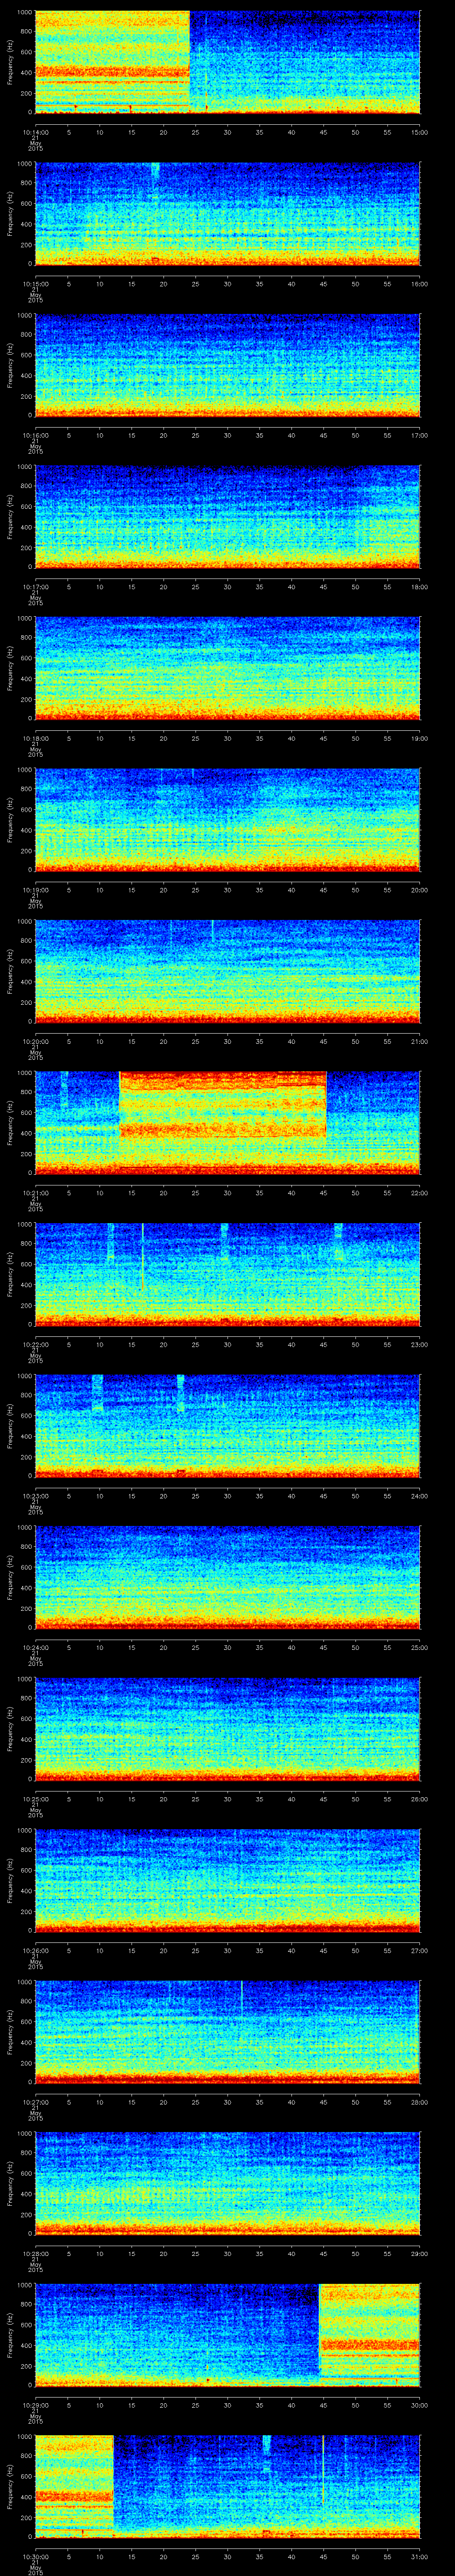Open the spectrogram panel starting at 10:16:00
Viewport: 455px width, 2576px height.
(227, 365)
